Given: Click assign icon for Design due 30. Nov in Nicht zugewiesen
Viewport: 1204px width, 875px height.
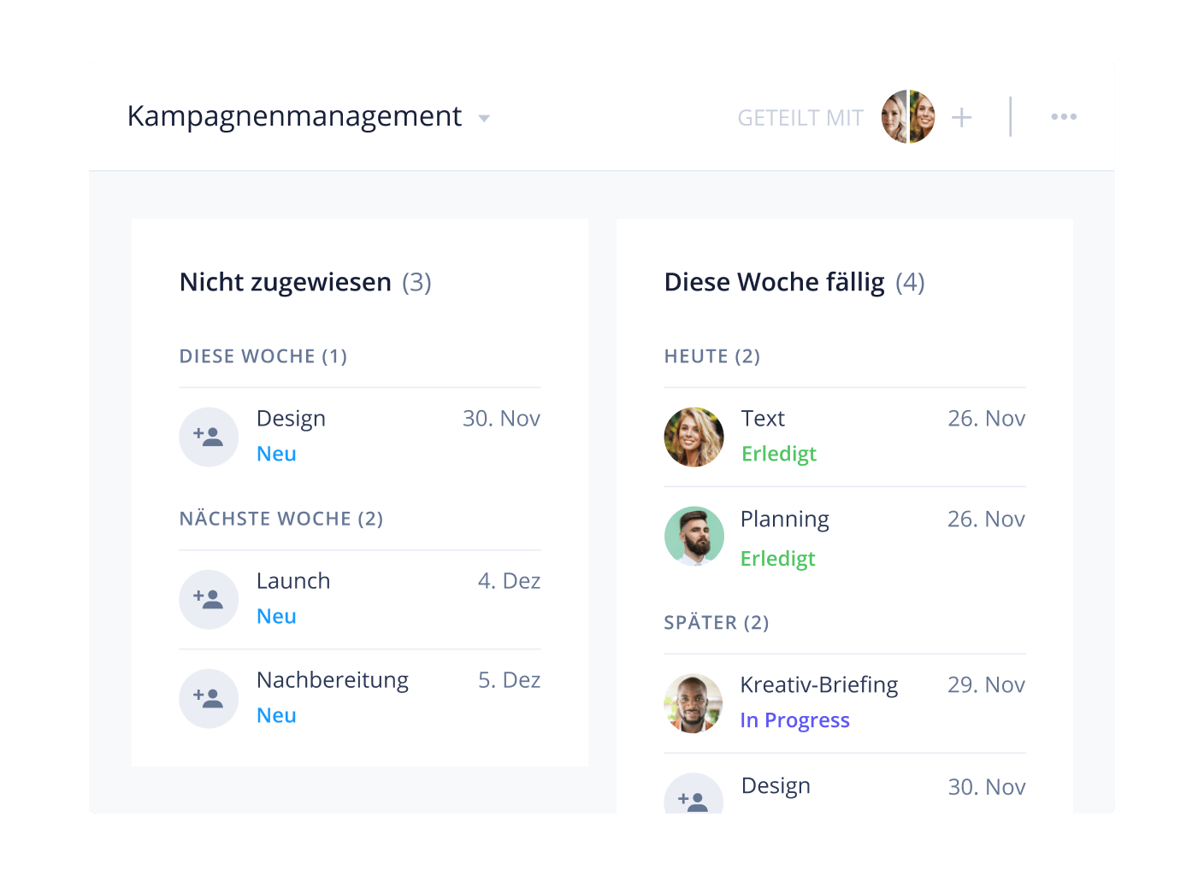Looking at the screenshot, I should (x=209, y=437).
